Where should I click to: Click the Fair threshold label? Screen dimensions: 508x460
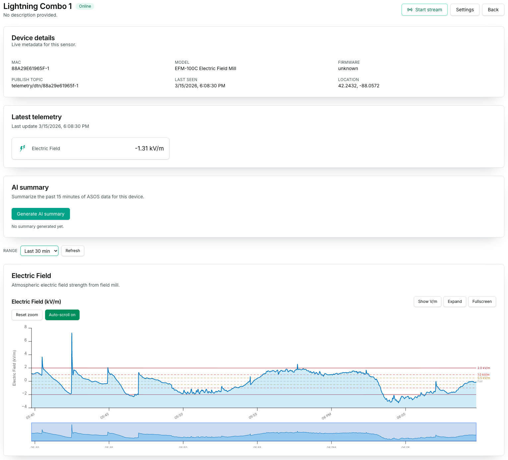pyautogui.click(x=480, y=381)
